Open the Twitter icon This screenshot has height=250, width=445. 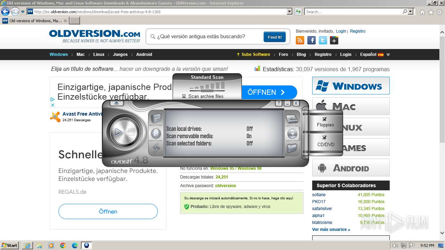pos(323,40)
